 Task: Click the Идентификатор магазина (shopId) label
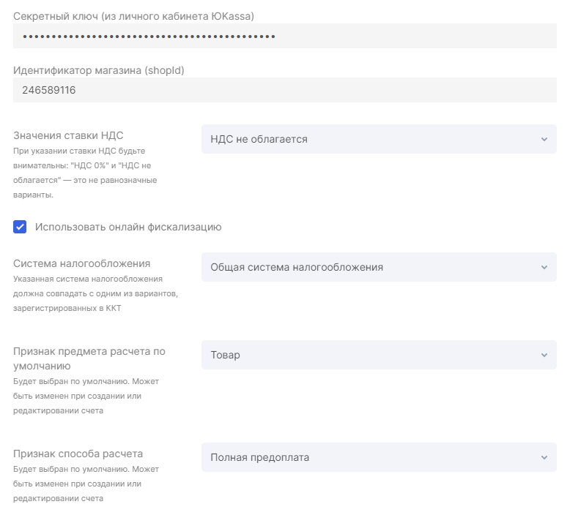tap(98, 70)
